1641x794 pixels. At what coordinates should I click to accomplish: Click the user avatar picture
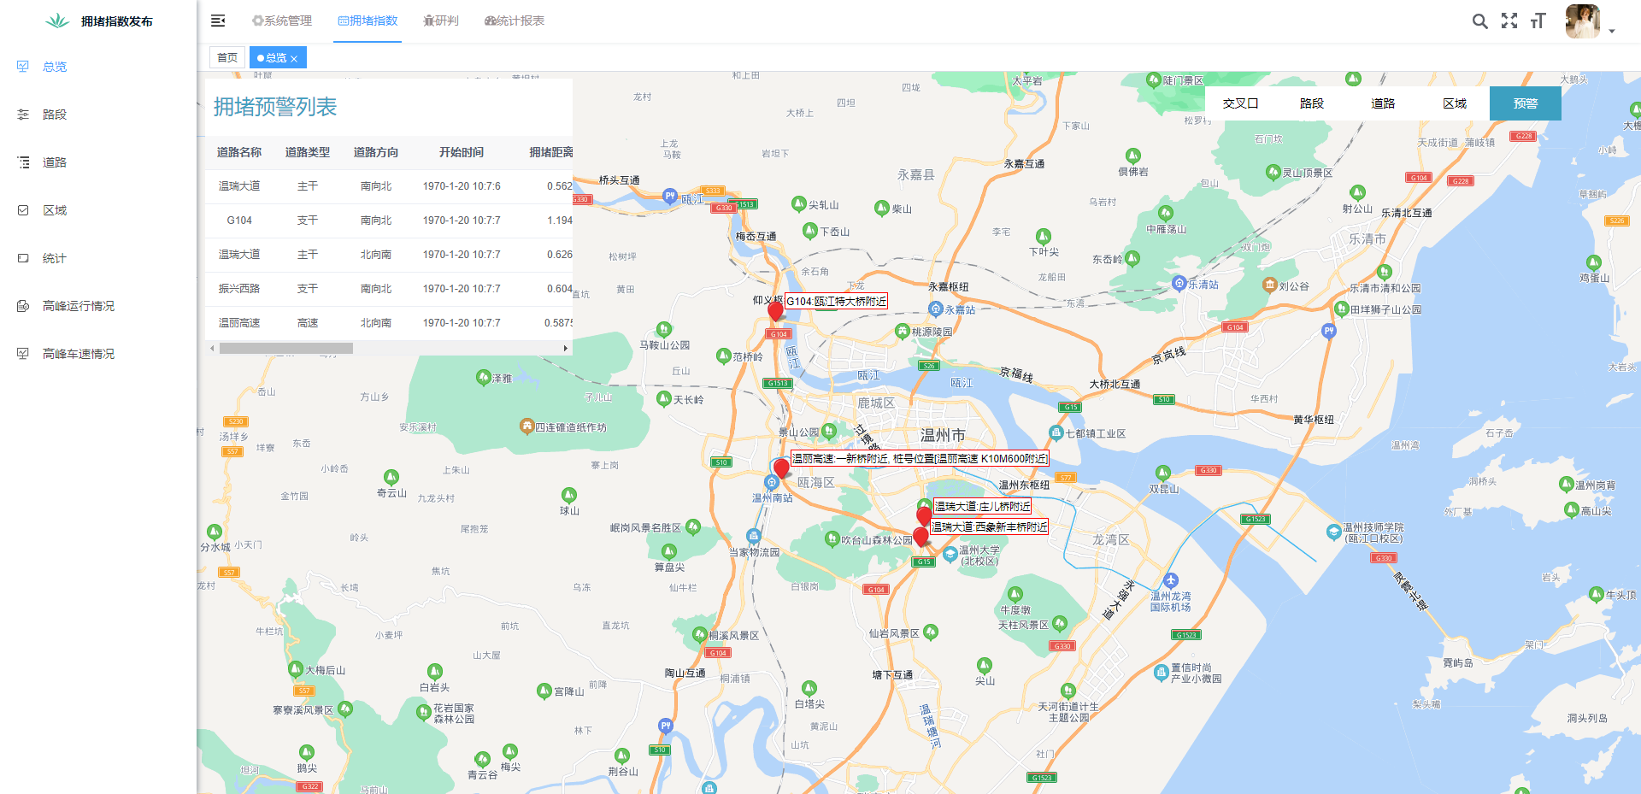[1582, 21]
